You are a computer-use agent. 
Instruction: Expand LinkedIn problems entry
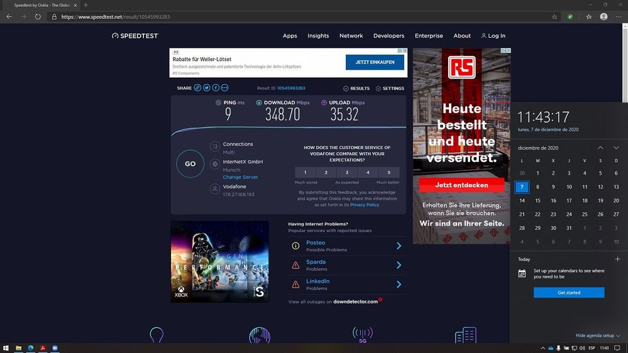point(347,284)
